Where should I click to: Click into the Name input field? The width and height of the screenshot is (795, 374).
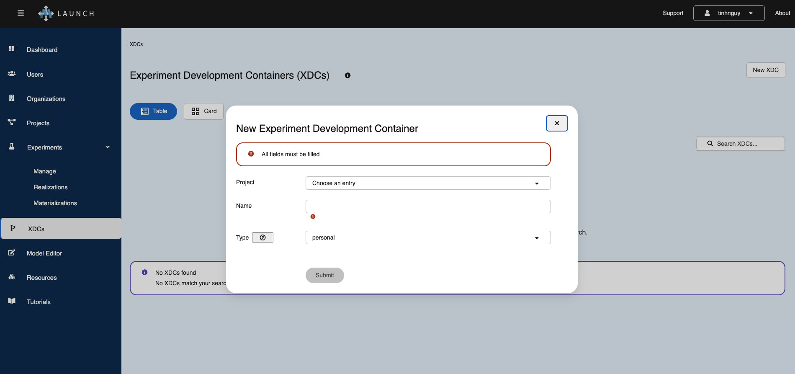pyautogui.click(x=428, y=206)
